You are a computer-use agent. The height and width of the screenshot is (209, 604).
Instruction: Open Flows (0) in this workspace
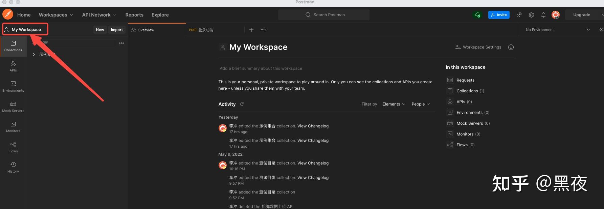point(465,145)
